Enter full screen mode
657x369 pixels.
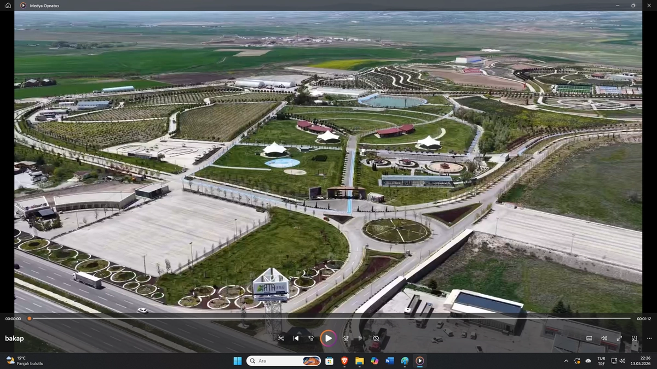tap(619, 338)
